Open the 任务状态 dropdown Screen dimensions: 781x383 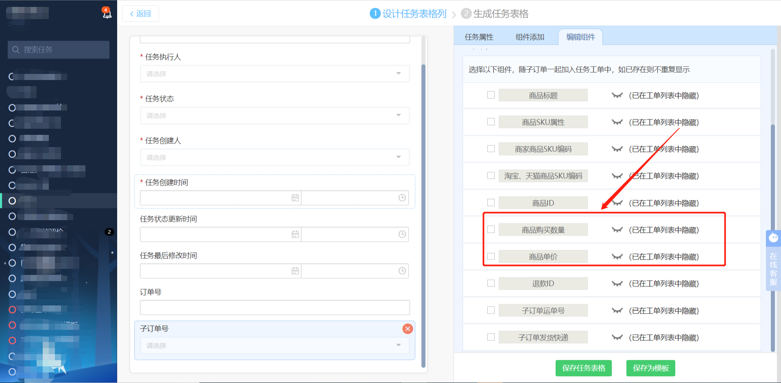click(x=275, y=116)
